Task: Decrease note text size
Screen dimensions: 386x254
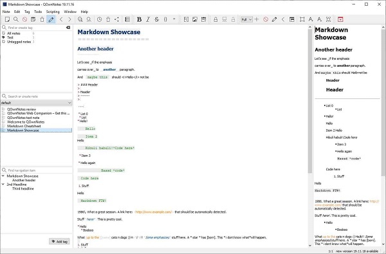Action: click(320, 19)
